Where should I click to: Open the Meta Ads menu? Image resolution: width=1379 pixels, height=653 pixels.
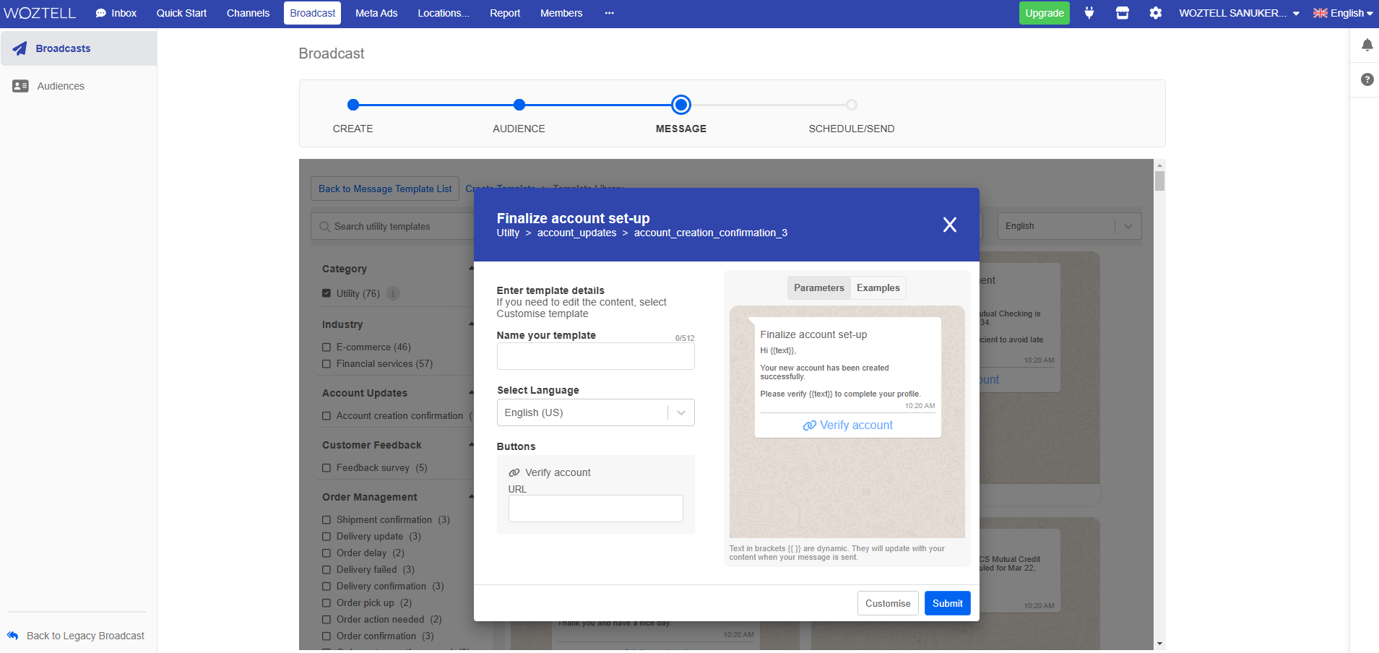pos(376,13)
